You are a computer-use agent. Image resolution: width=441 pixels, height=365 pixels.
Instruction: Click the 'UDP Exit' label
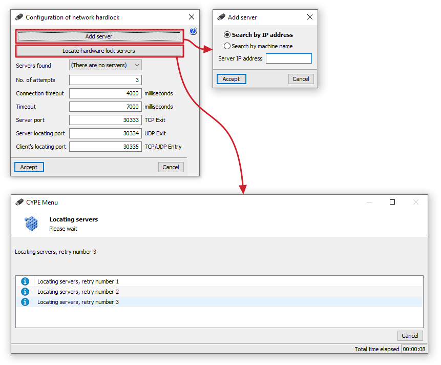click(155, 133)
